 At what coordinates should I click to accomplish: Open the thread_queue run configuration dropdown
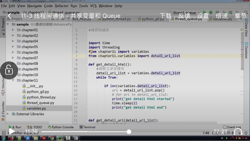tap(184, 13)
